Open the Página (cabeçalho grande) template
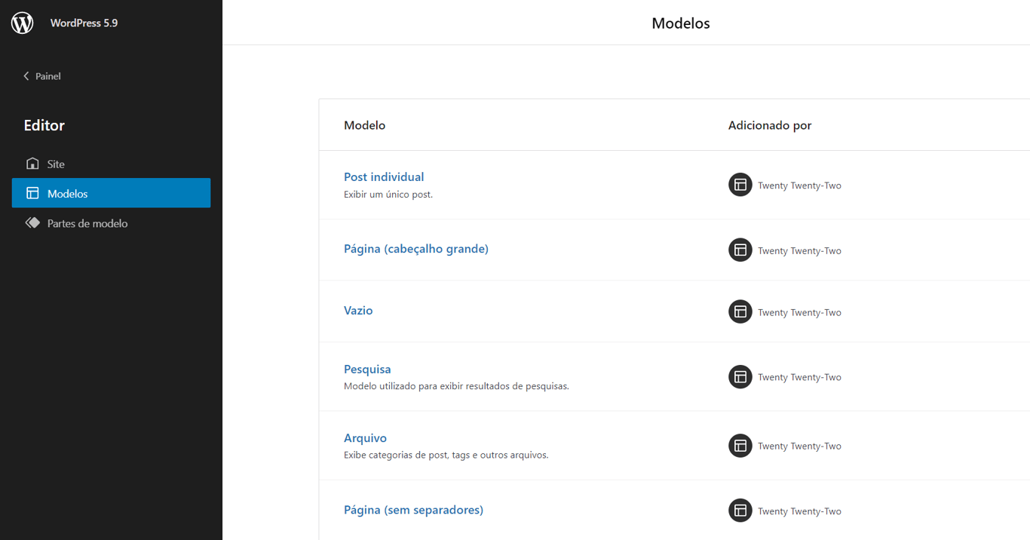 pyautogui.click(x=416, y=249)
